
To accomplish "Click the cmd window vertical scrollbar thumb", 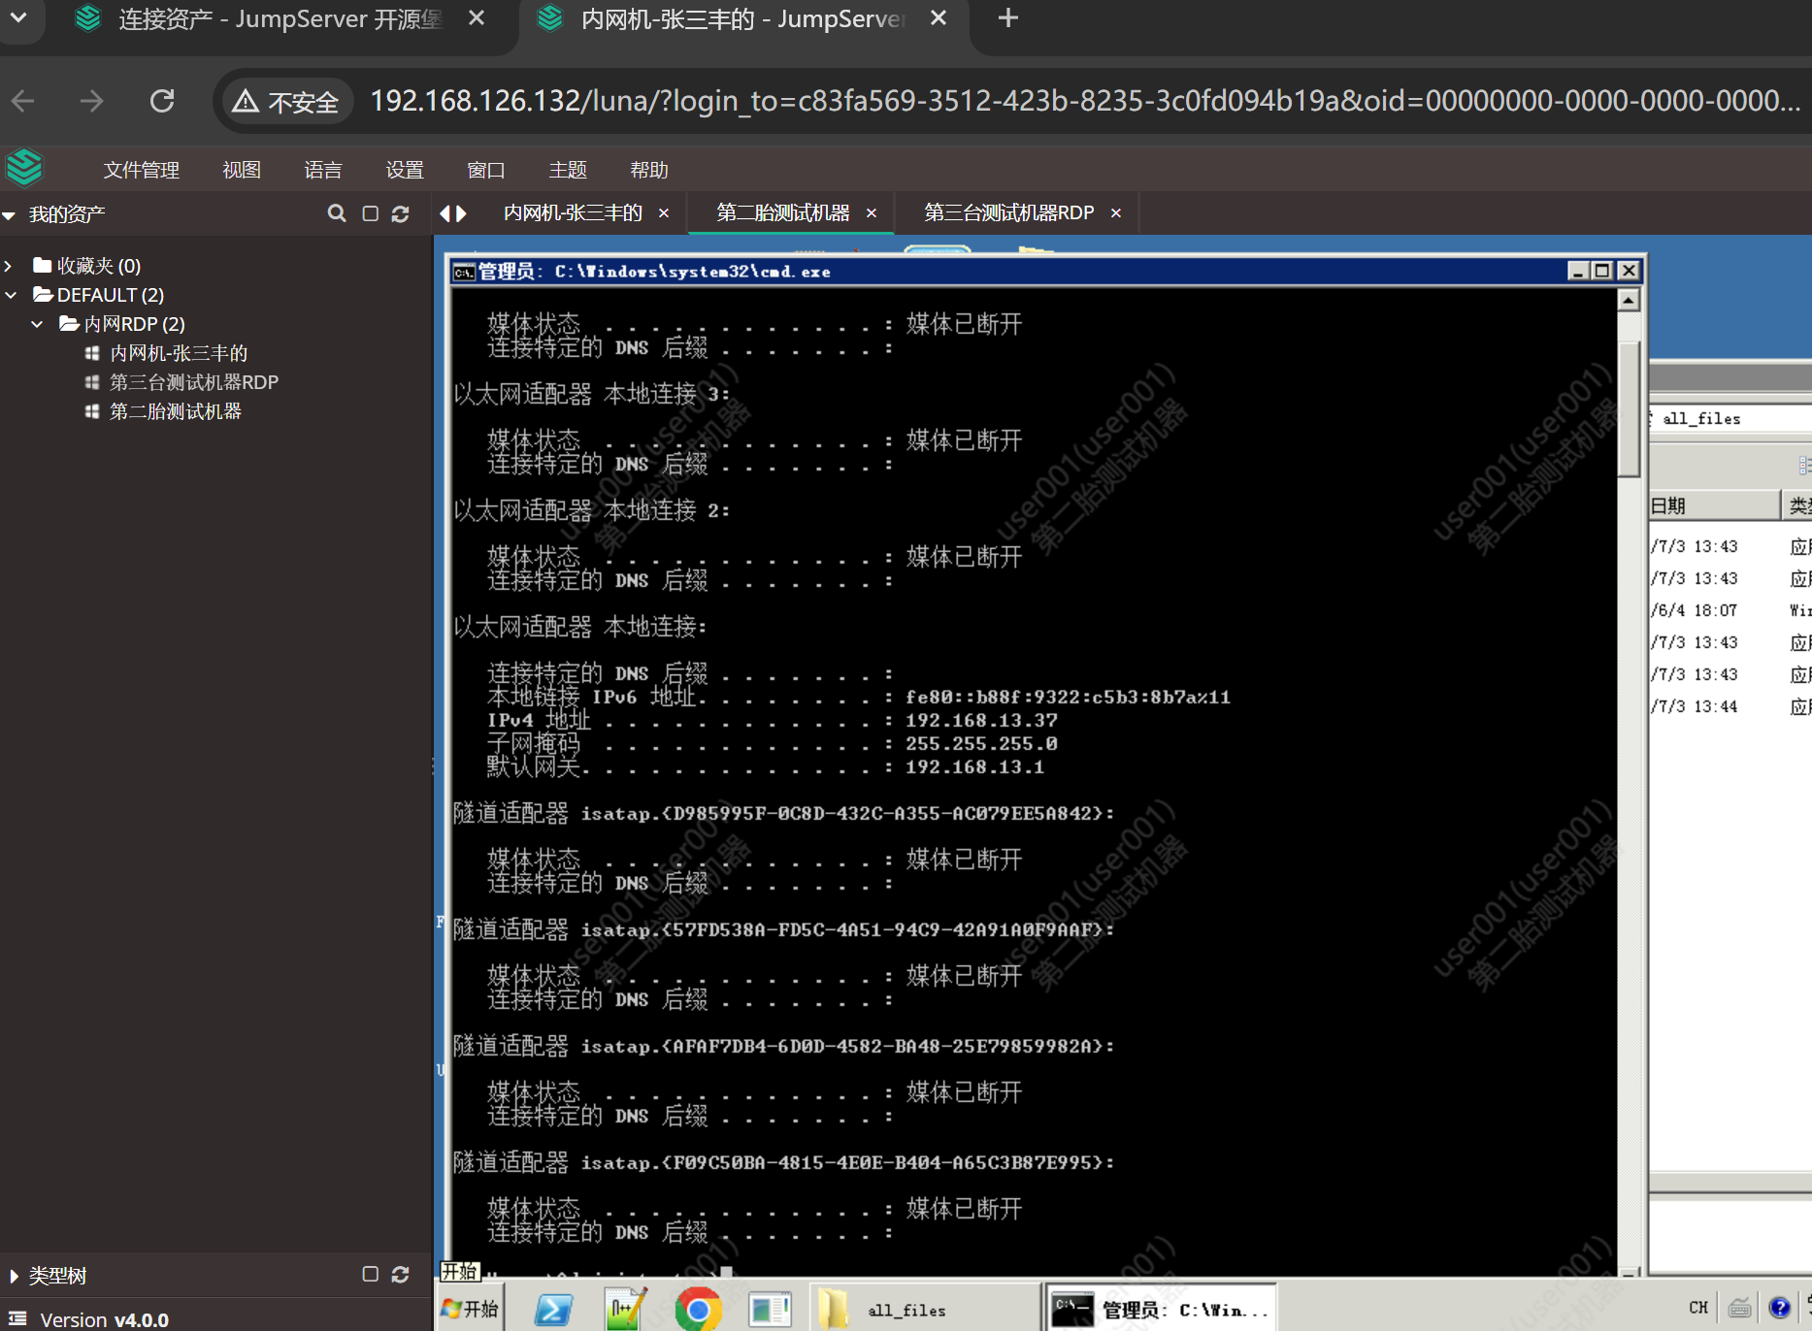I will pos(1629,407).
